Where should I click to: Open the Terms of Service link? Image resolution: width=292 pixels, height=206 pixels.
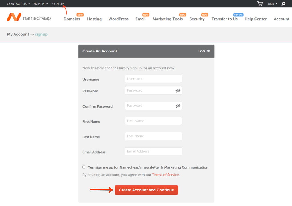click(165, 175)
